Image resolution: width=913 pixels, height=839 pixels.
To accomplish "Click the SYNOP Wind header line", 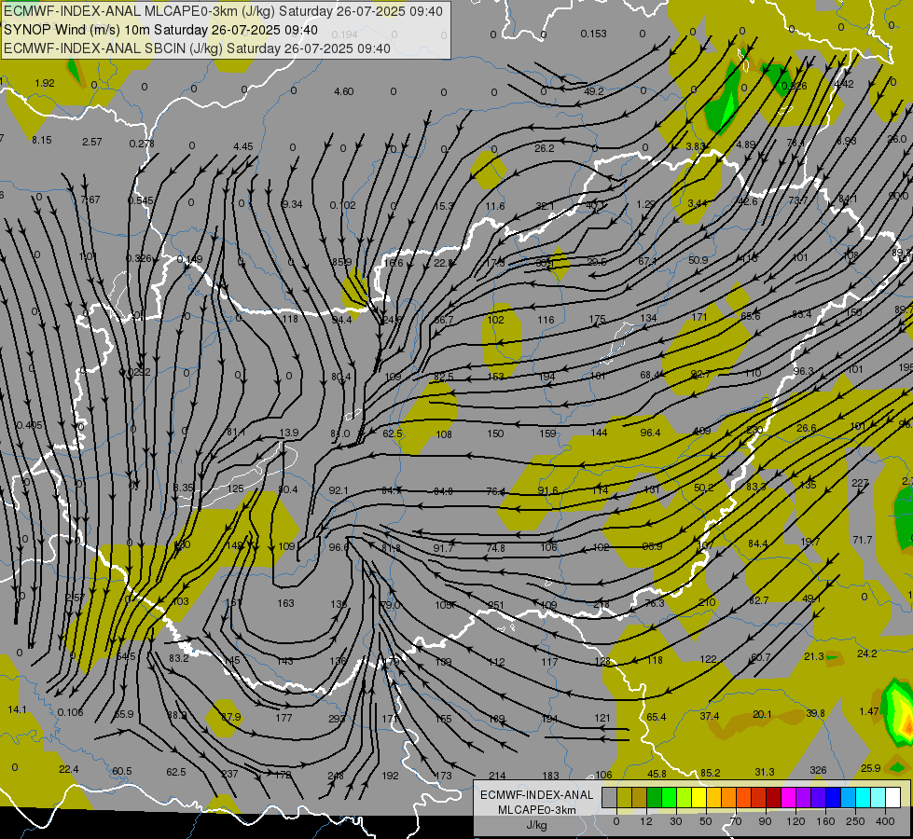I will click(x=160, y=30).
